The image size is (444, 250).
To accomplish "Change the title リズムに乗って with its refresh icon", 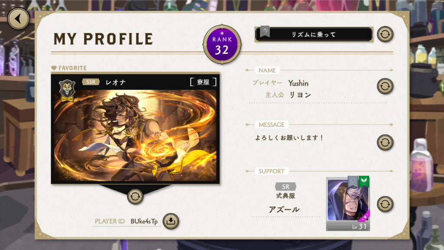I will (x=385, y=34).
